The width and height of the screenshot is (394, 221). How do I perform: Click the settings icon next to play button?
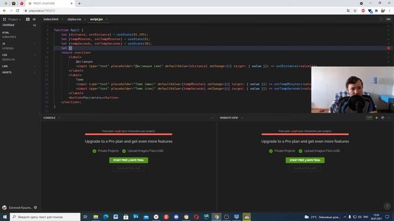[383, 117]
